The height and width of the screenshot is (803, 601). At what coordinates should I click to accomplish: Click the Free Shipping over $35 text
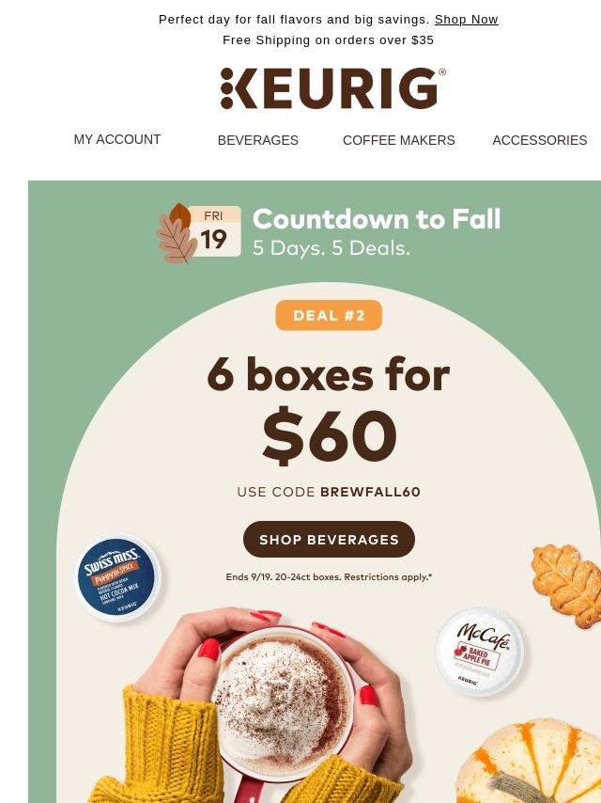pyautogui.click(x=329, y=39)
